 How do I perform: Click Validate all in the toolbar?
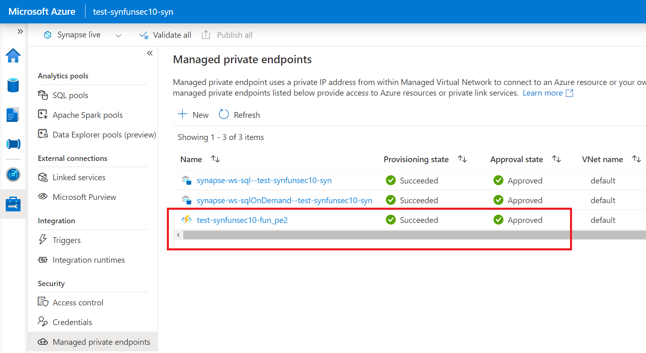[166, 35]
